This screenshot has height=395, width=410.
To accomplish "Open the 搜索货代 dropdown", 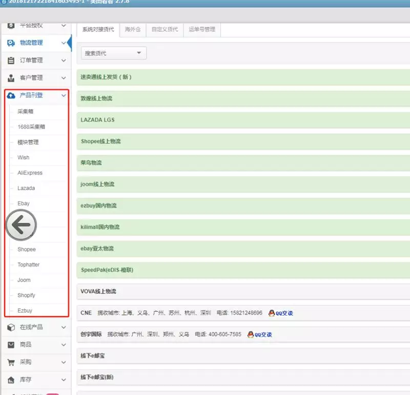I will click(113, 53).
